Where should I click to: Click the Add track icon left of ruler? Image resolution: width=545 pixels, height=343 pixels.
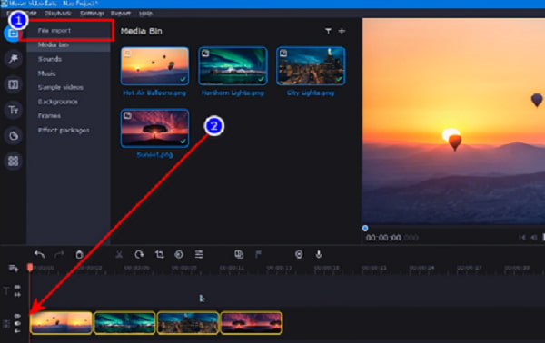point(14,268)
